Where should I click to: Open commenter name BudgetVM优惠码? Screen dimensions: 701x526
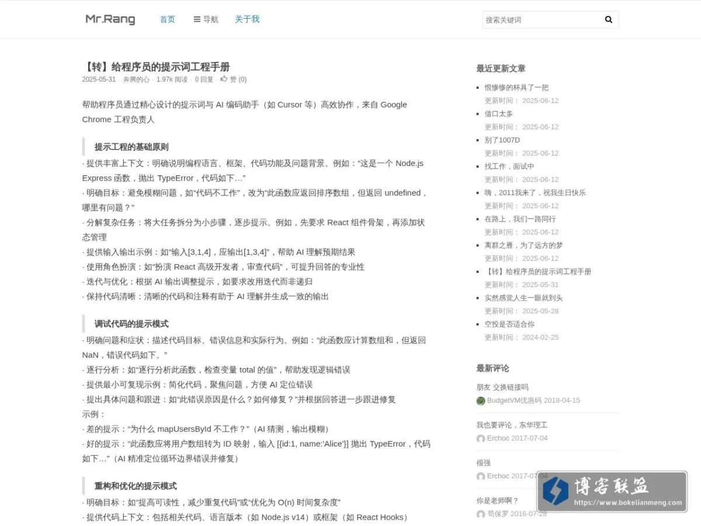point(514,401)
